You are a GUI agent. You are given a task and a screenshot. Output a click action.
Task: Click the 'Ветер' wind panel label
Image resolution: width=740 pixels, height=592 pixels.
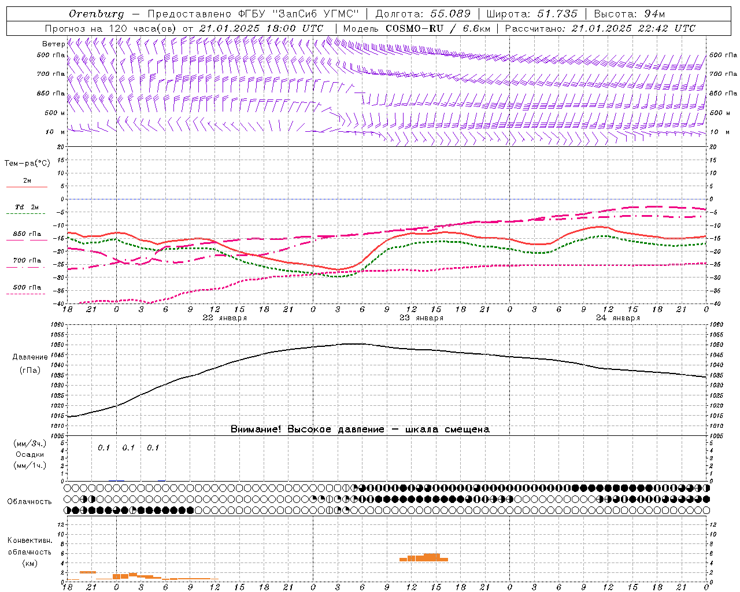pyautogui.click(x=54, y=44)
